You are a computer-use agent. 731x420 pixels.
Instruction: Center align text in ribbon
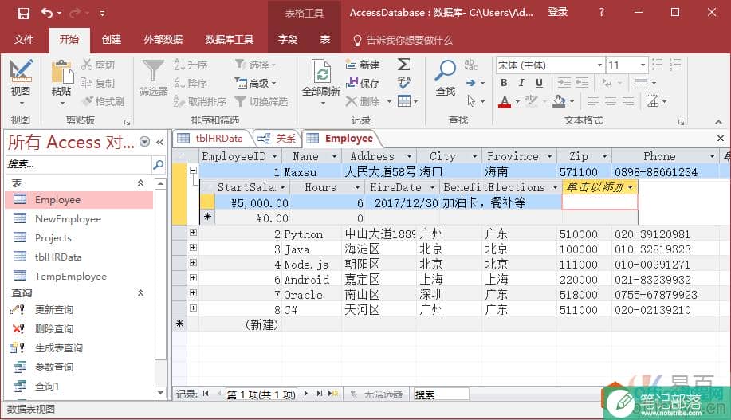click(611, 101)
